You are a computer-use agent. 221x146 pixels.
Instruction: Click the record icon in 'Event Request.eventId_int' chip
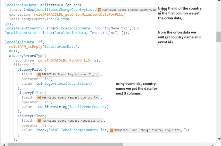pos(39,74)
